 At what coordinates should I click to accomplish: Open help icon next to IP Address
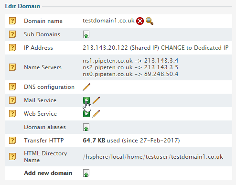[x=12, y=48]
